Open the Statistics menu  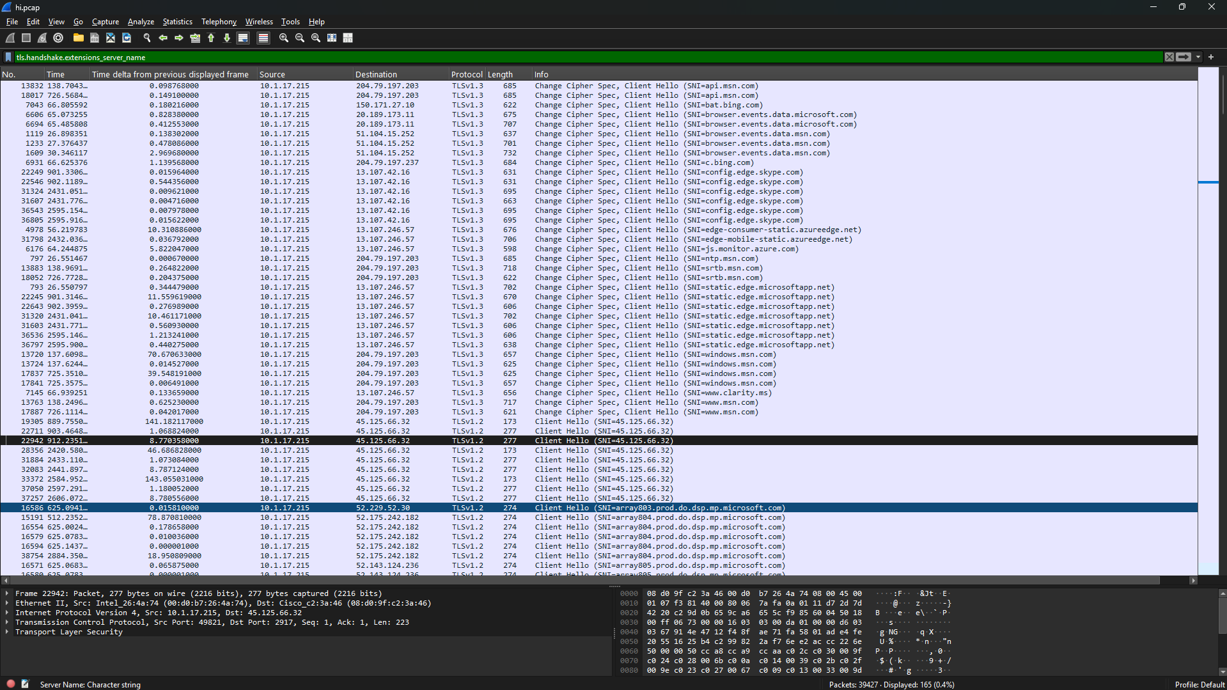tap(177, 22)
